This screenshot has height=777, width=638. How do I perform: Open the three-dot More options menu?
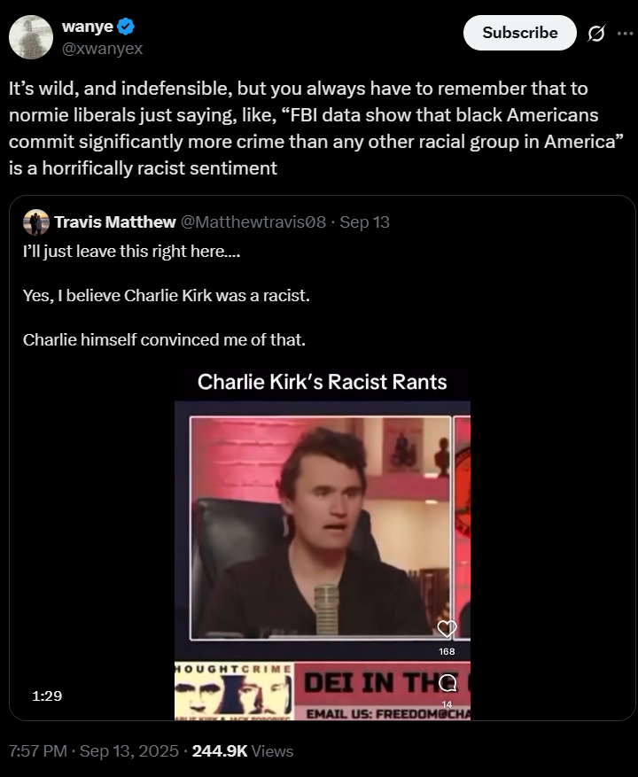pyautogui.click(x=626, y=34)
